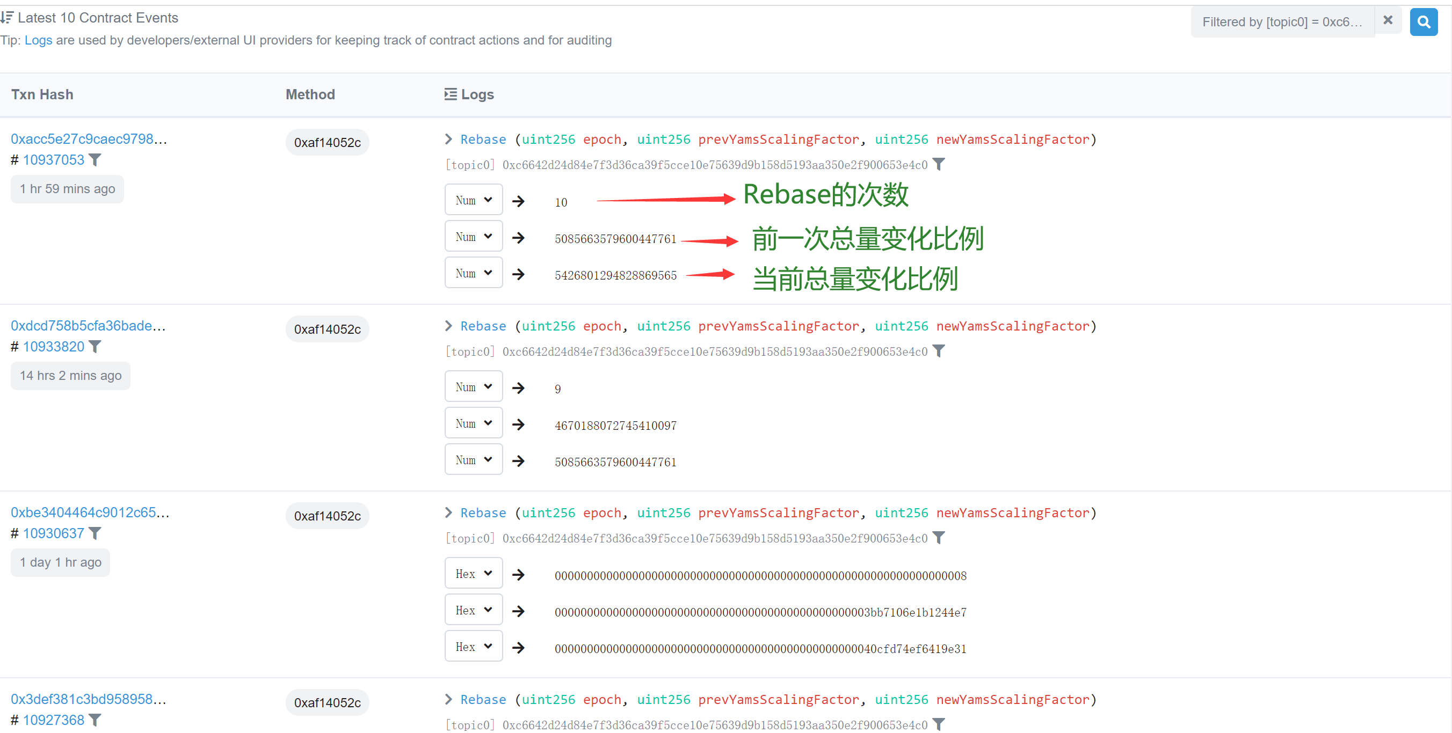Expand the first Rebase event chevron
This screenshot has height=733, width=1452.
click(x=449, y=139)
